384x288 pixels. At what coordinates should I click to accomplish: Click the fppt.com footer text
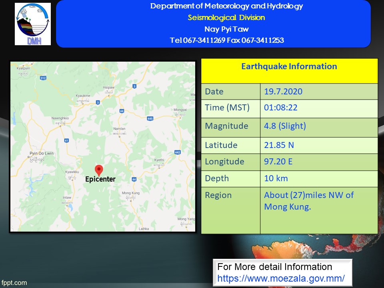click(x=14, y=283)
